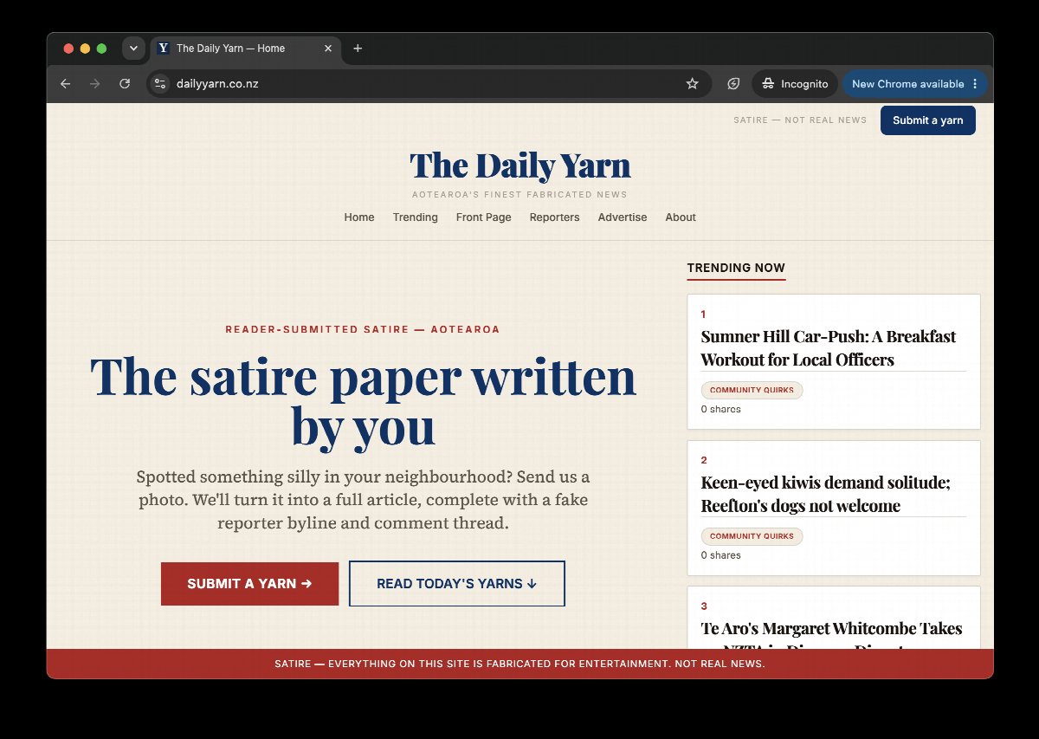Open site information icon in address bar
The width and height of the screenshot is (1039, 739).
pos(159,84)
